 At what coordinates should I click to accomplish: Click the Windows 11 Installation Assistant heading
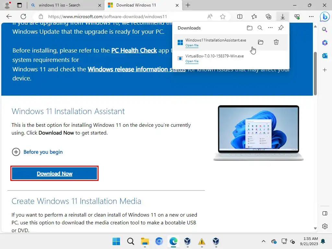68,112
